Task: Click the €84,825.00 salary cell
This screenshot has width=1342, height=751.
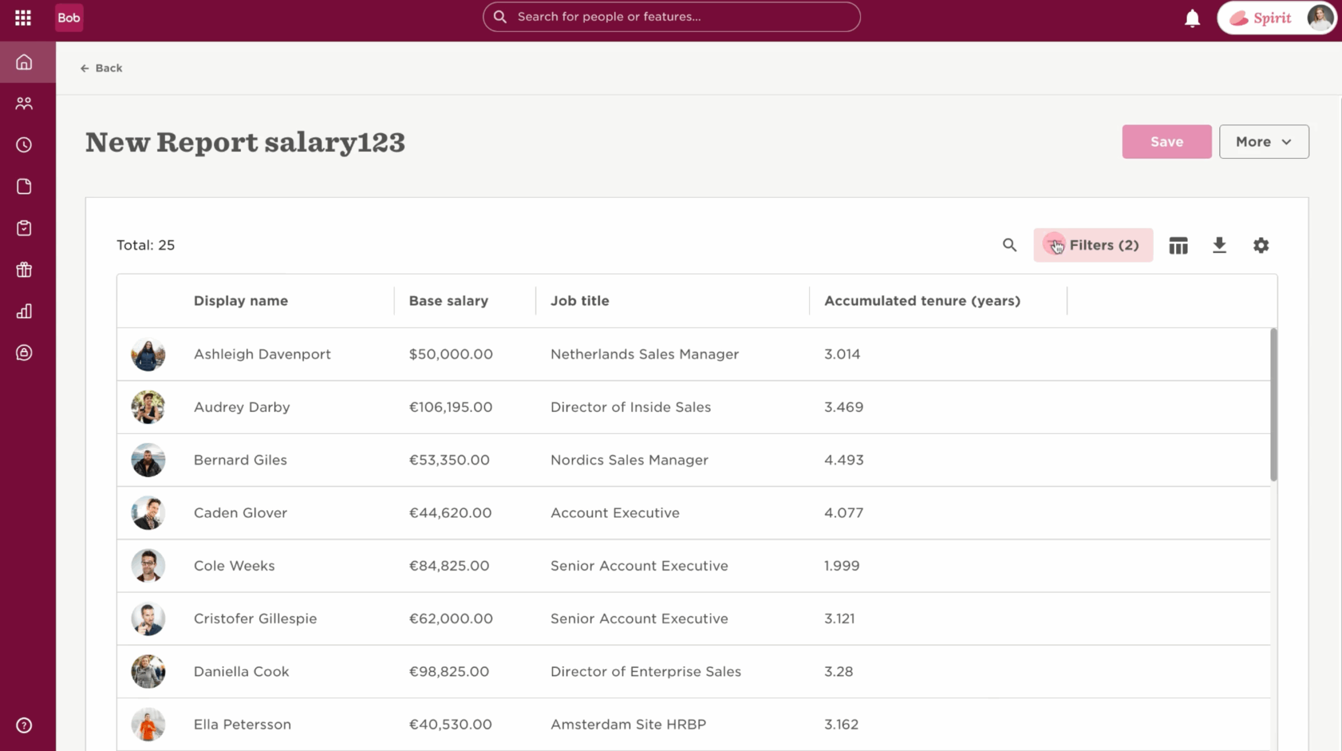Action: coord(449,565)
